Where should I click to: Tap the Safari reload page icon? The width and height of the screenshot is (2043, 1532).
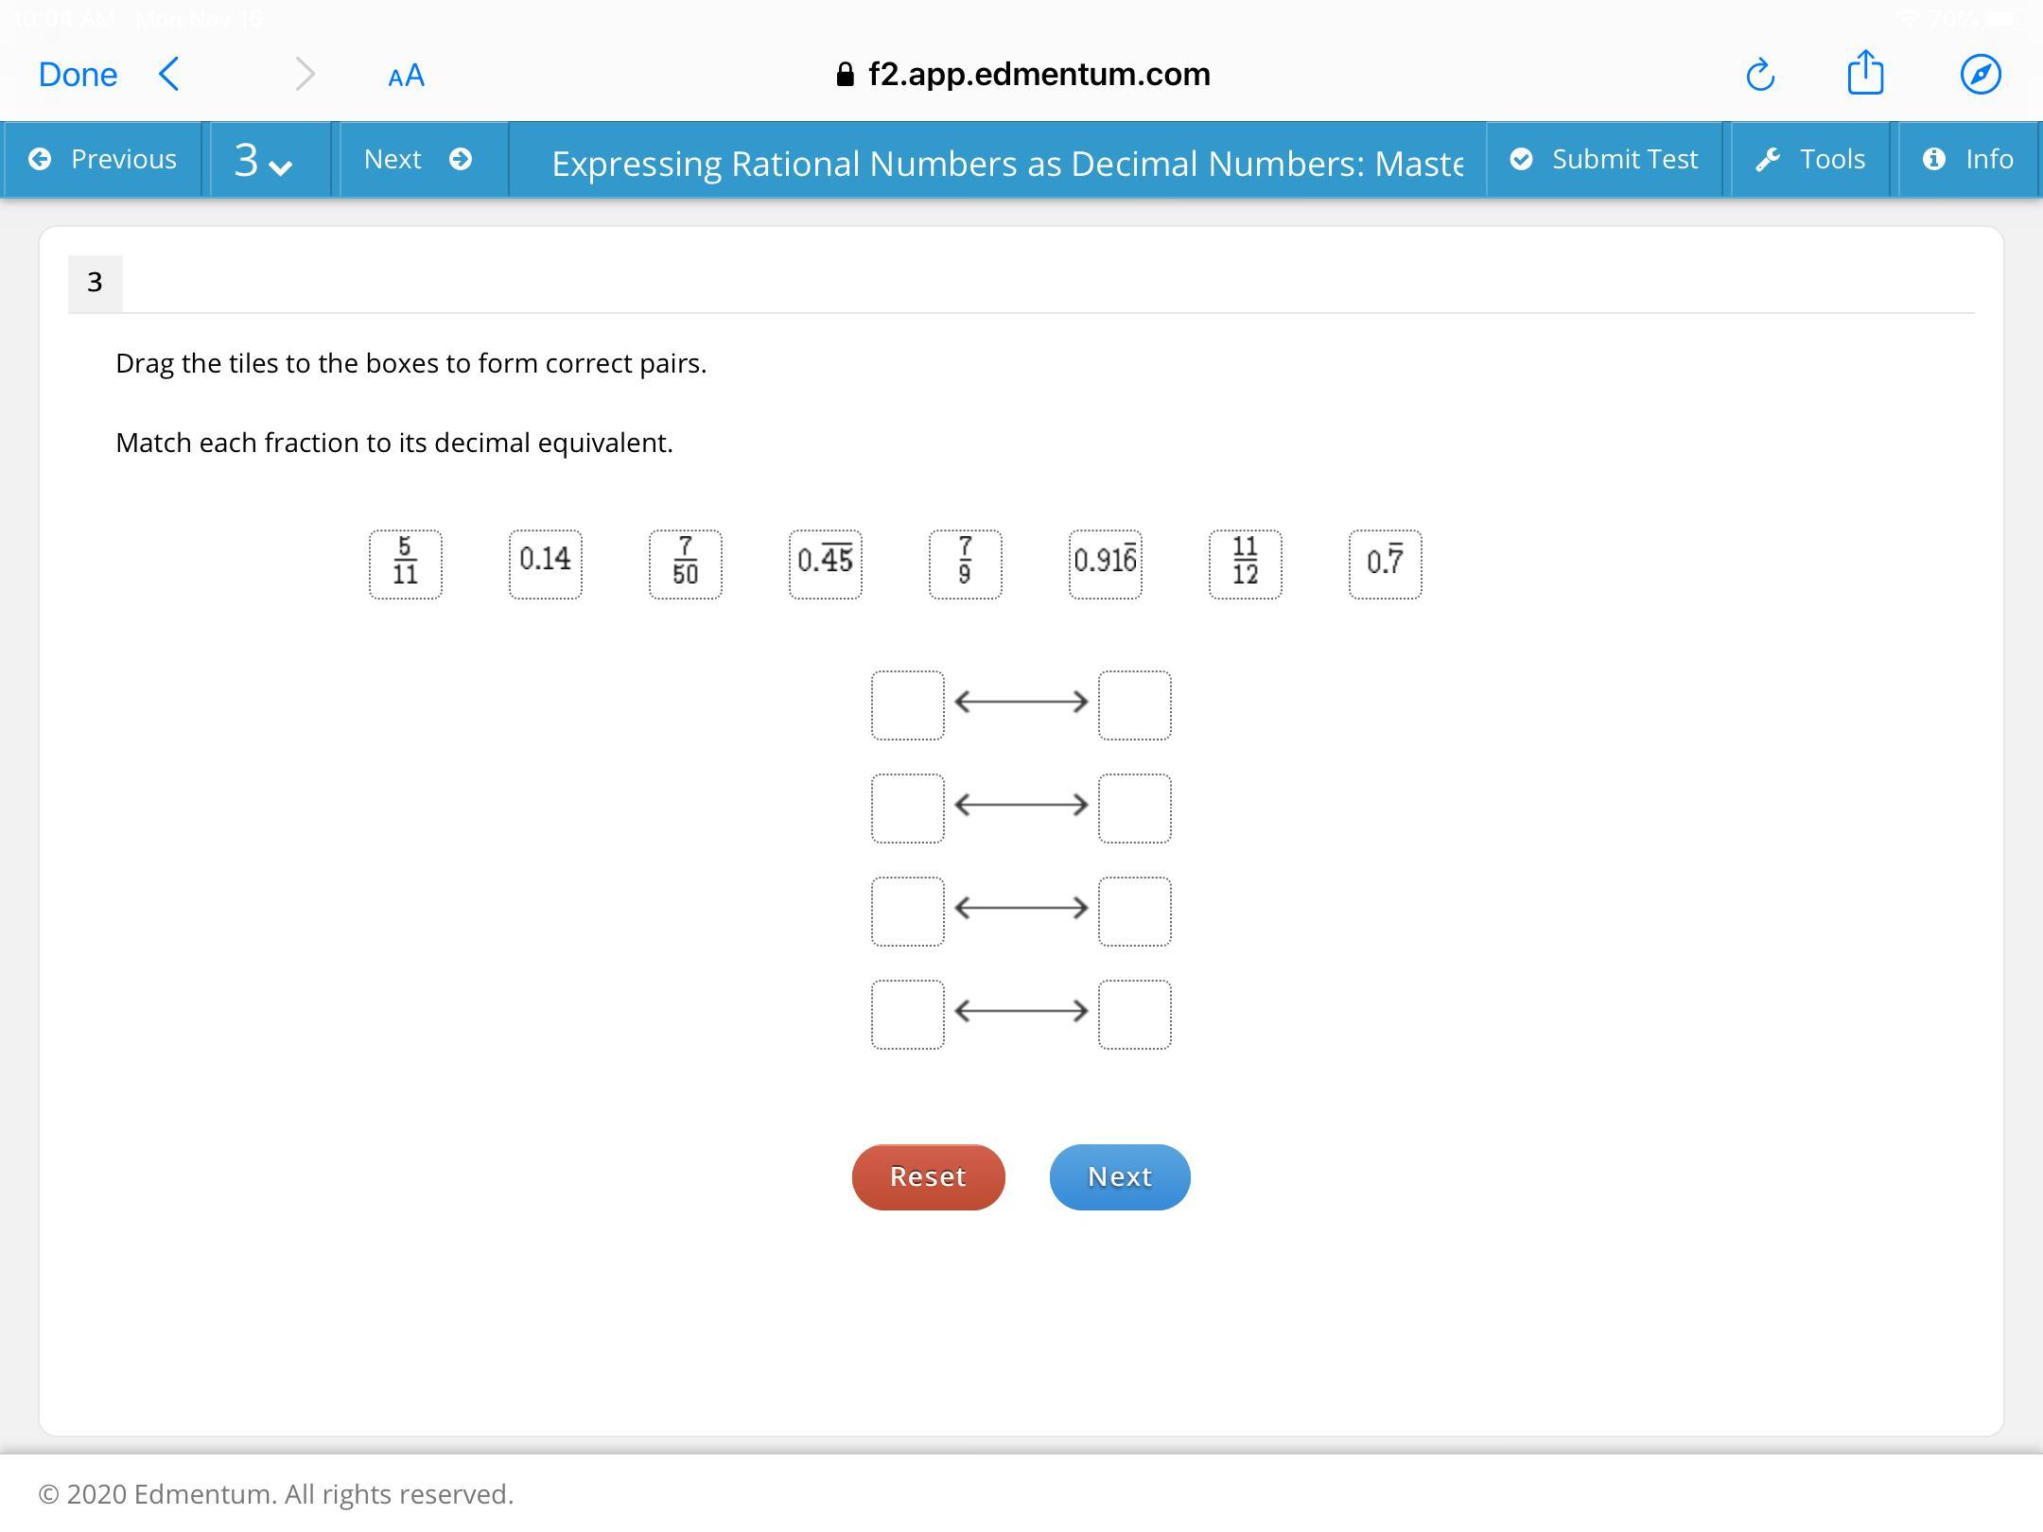(1759, 75)
